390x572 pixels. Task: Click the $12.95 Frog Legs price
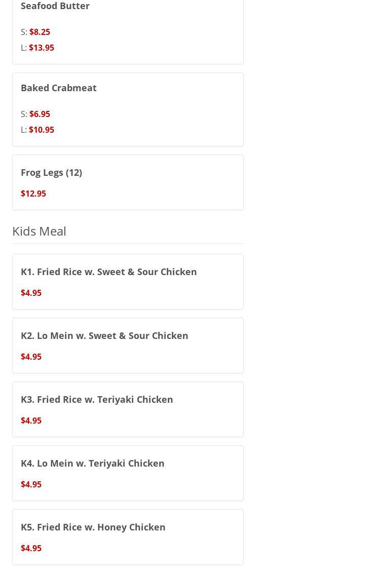coord(33,194)
